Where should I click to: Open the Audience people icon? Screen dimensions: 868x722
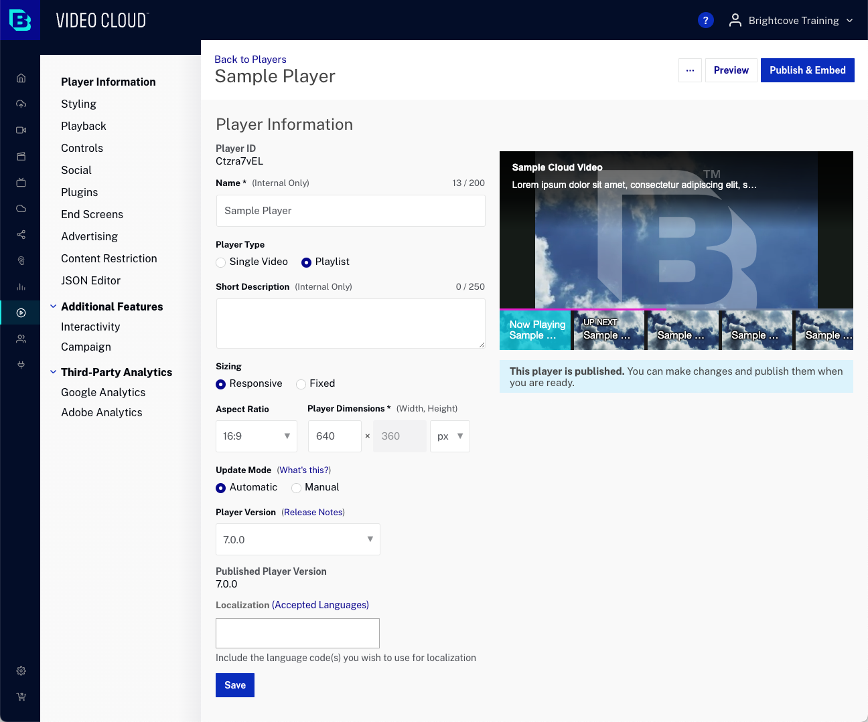[x=21, y=339]
